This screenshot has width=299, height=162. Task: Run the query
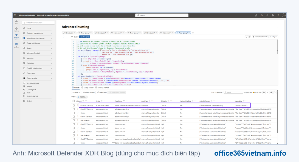click(x=85, y=37)
